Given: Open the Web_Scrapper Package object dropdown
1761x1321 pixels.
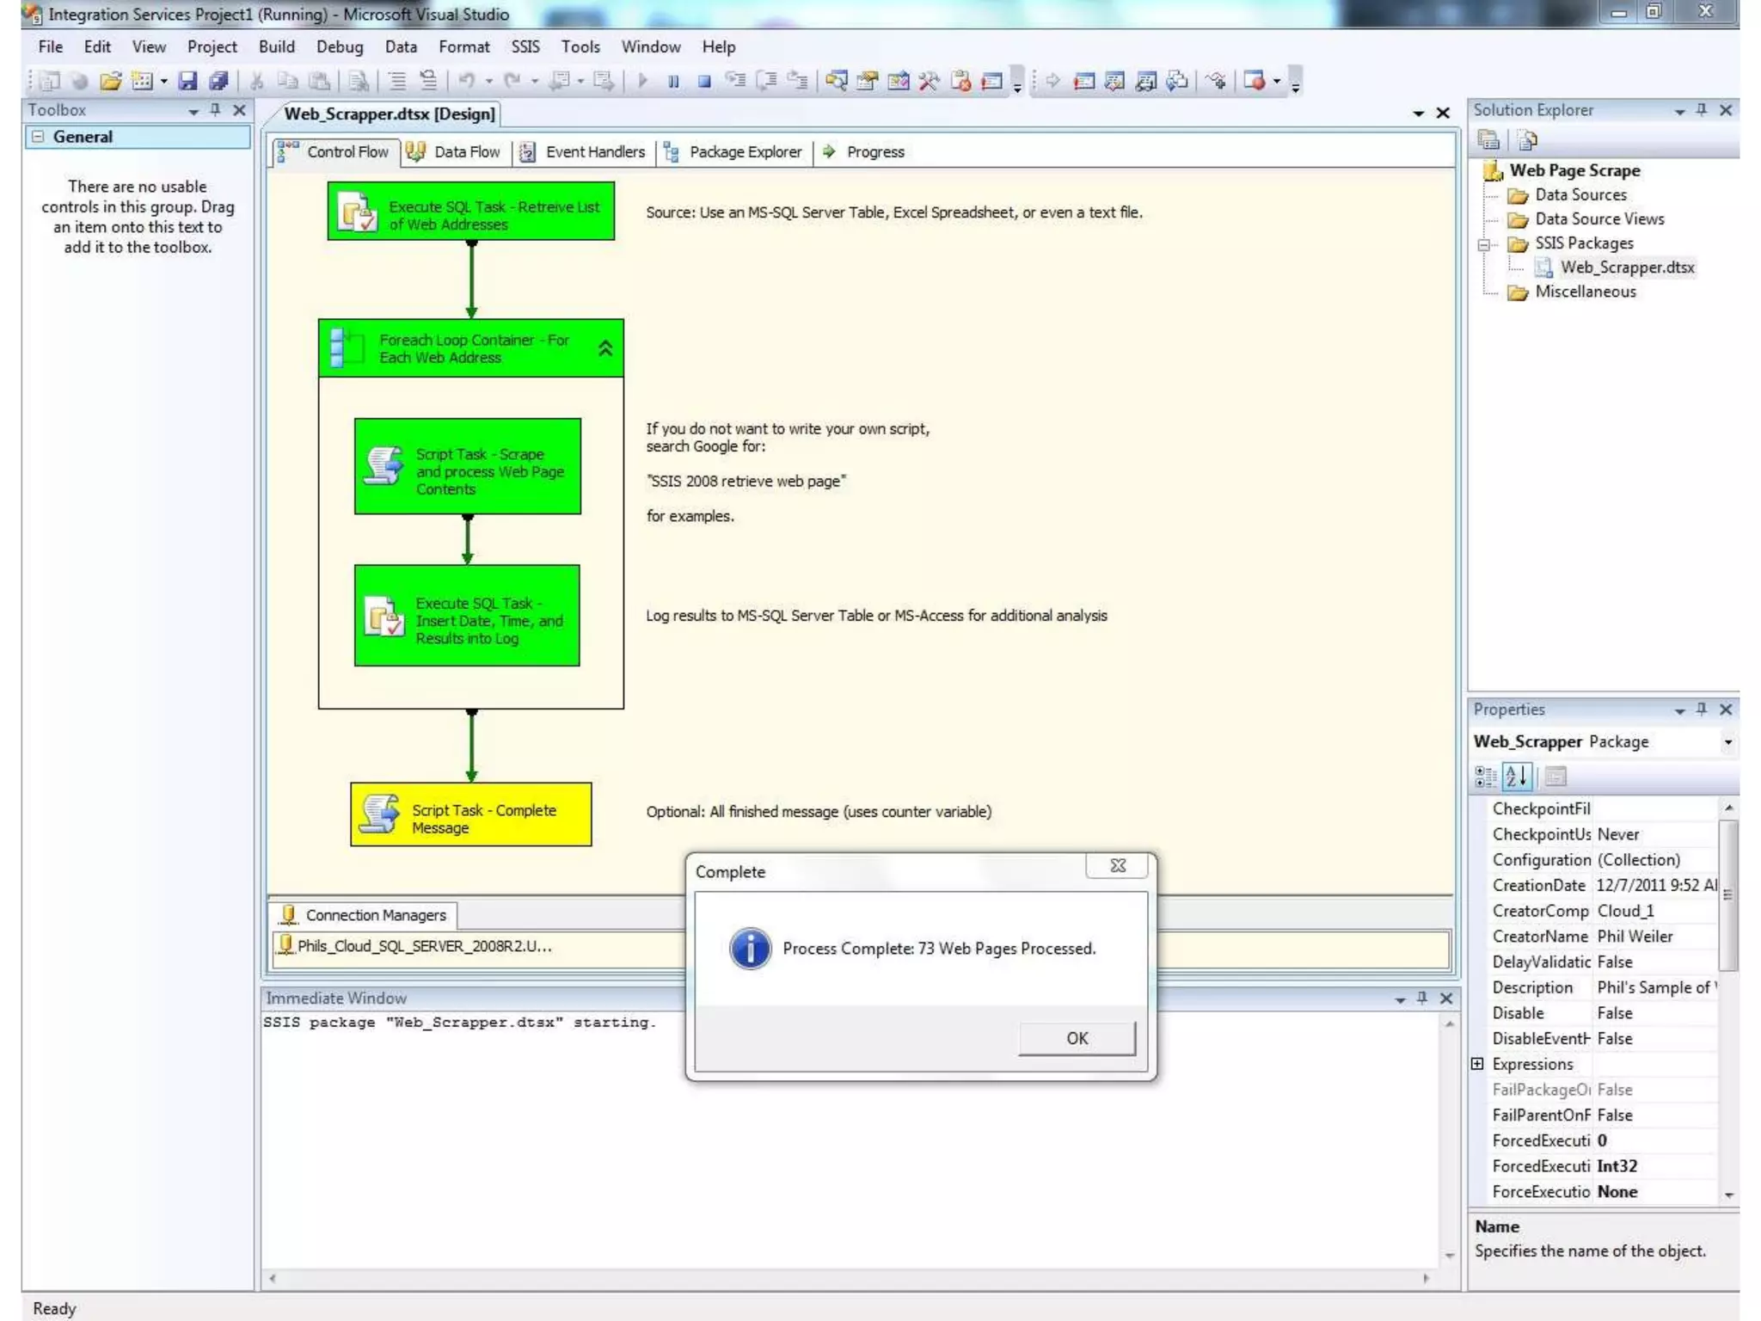Looking at the screenshot, I should point(1727,742).
